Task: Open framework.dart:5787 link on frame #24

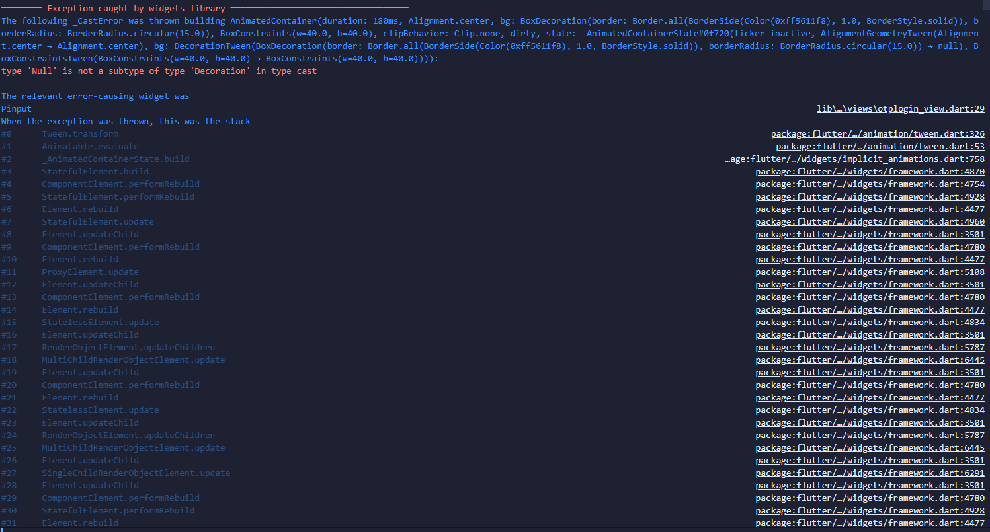Action: tap(870, 436)
